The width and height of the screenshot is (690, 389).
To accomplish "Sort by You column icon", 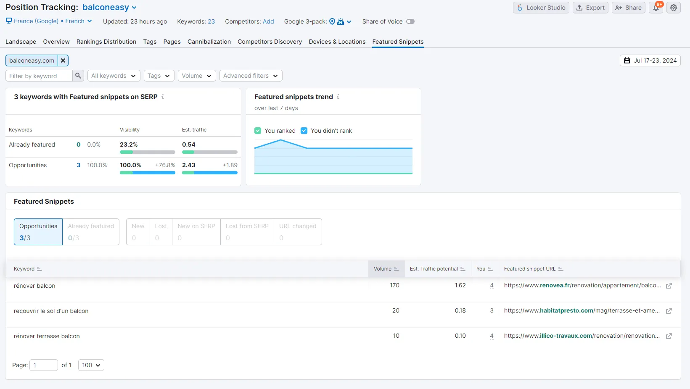I will (x=490, y=269).
